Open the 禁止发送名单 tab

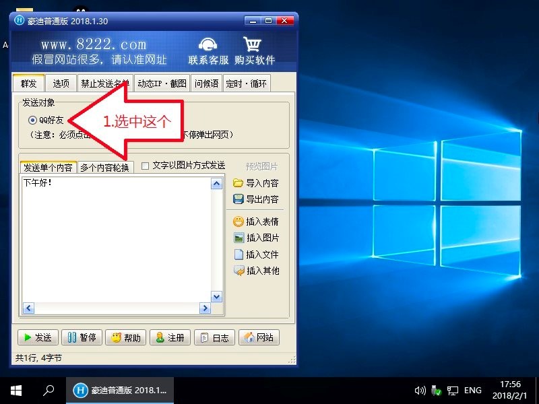[105, 83]
